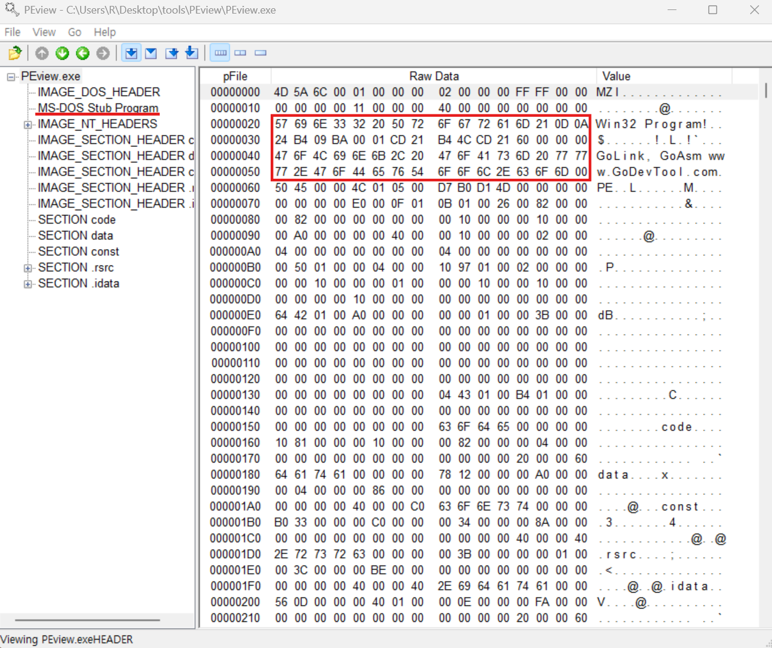Click the value text 'GoLink, GoAsm ww'

click(661, 156)
